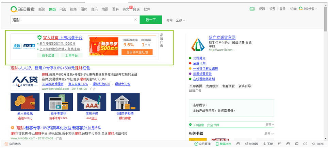Clear search text with X icon

(135, 20)
